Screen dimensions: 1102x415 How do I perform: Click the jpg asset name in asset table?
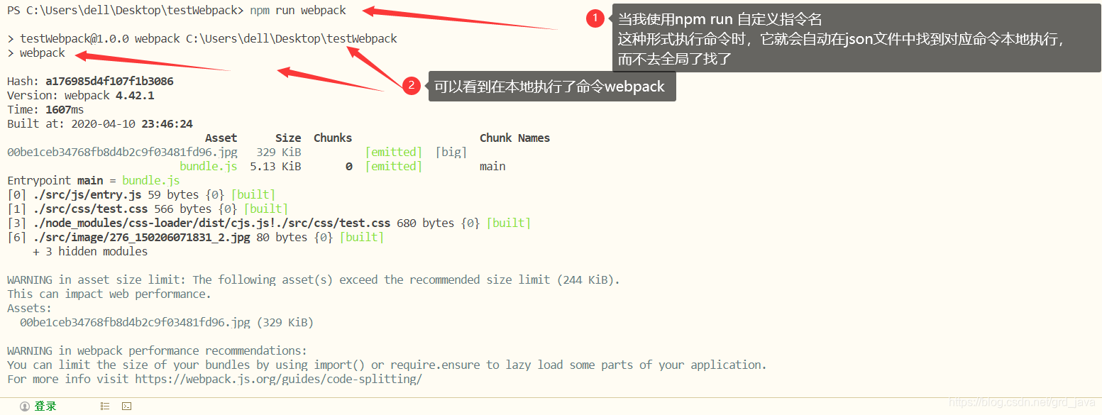pos(122,152)
